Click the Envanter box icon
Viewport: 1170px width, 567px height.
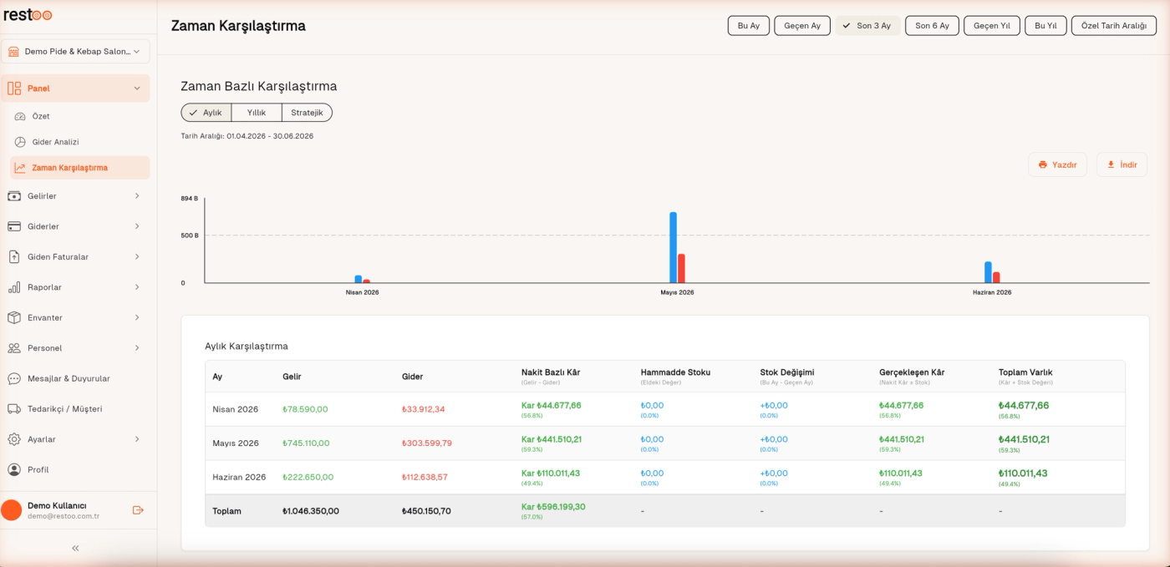[13, 317]
